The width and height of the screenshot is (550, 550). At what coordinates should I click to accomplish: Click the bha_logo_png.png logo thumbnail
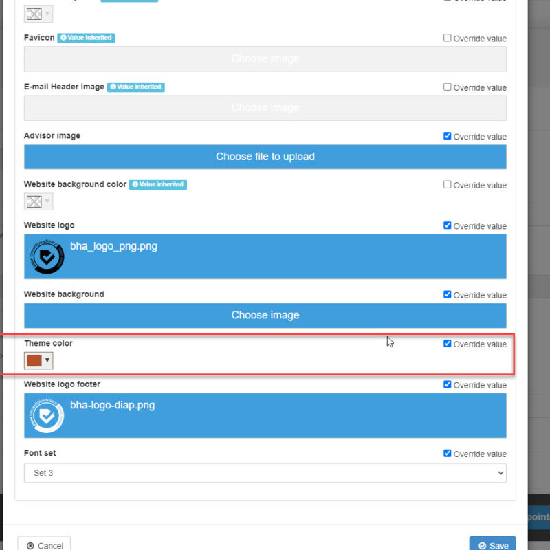[45, 256]
